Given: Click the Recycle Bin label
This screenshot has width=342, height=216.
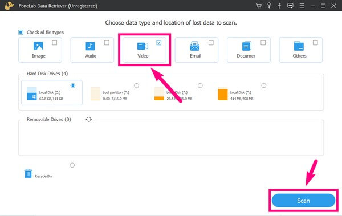Looking at the screenshot, I should [43, 176].
